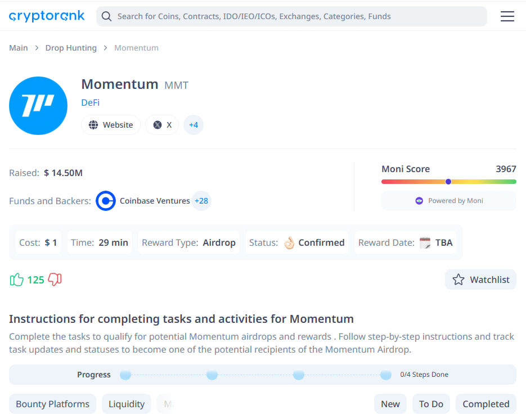Click the Moni Score value 3967
526x419 pixels.
pyautogui.click(x=506, y=169)
